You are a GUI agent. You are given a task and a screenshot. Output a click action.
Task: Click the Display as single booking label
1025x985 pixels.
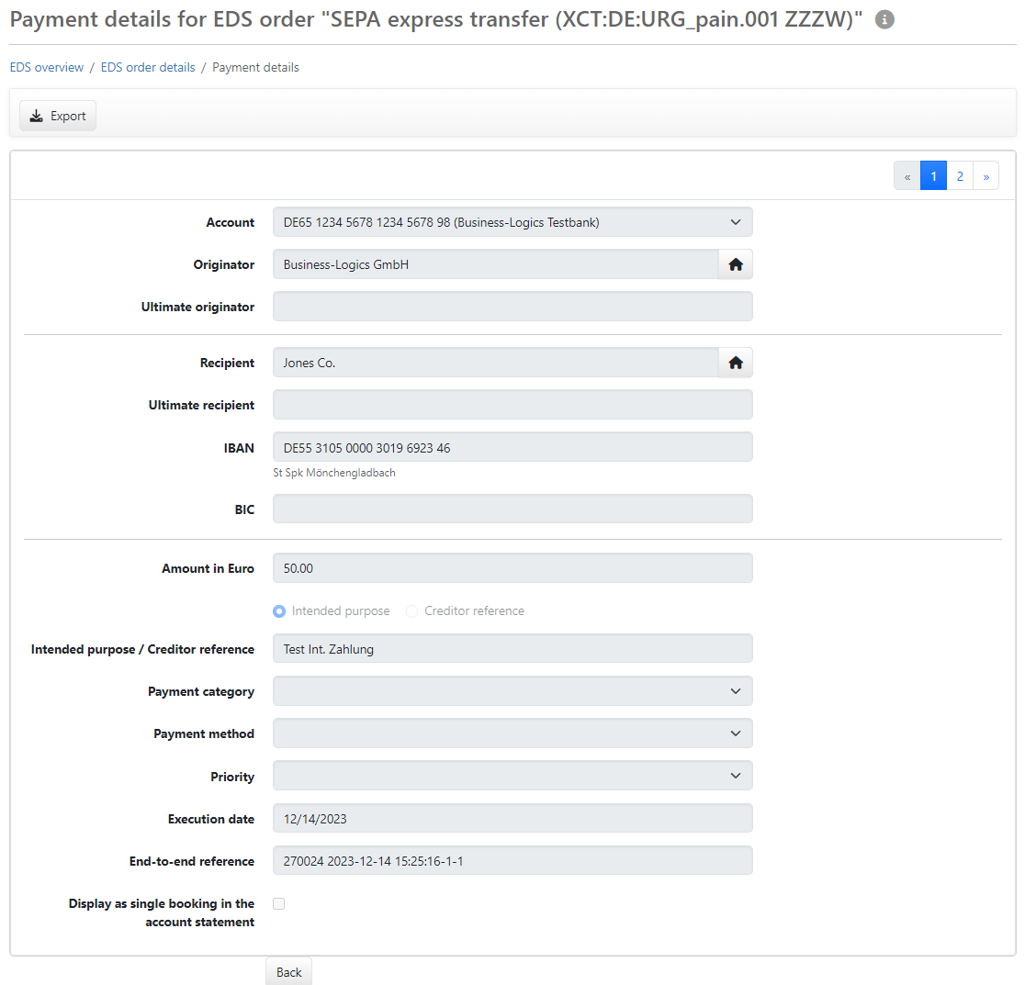[x=162, y=912]
